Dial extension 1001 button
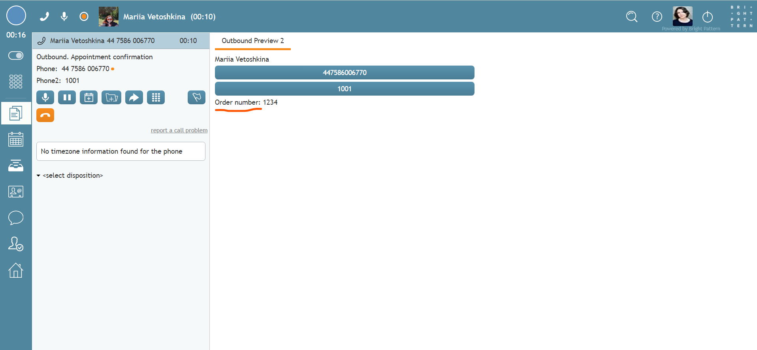 point(344,89)
